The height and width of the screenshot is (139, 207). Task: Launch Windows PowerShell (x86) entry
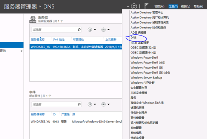(148, 63)
